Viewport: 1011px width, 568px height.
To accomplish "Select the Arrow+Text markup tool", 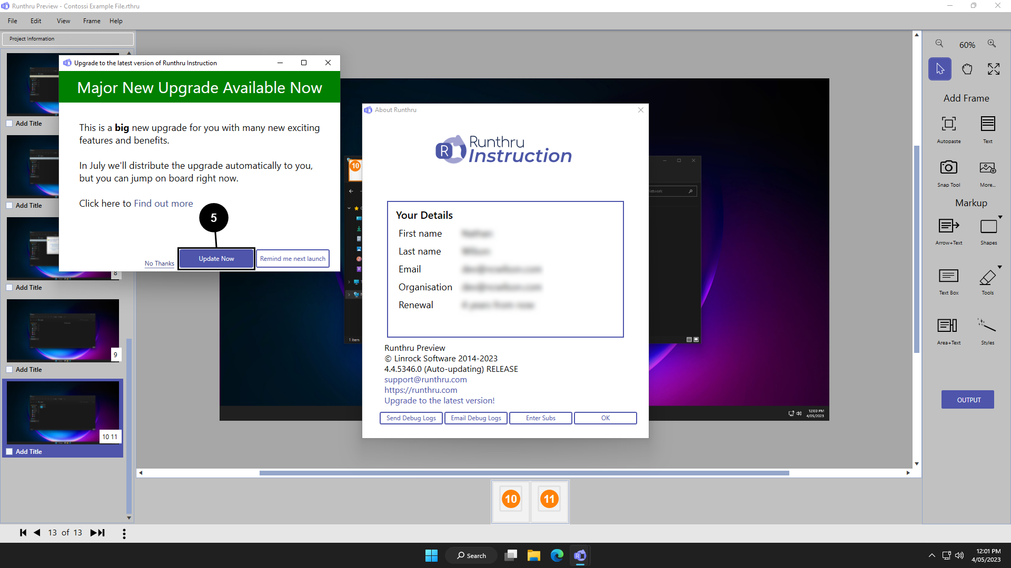I will 948,226.
